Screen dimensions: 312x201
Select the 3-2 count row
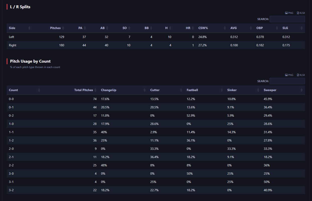[x=156, y=190]
